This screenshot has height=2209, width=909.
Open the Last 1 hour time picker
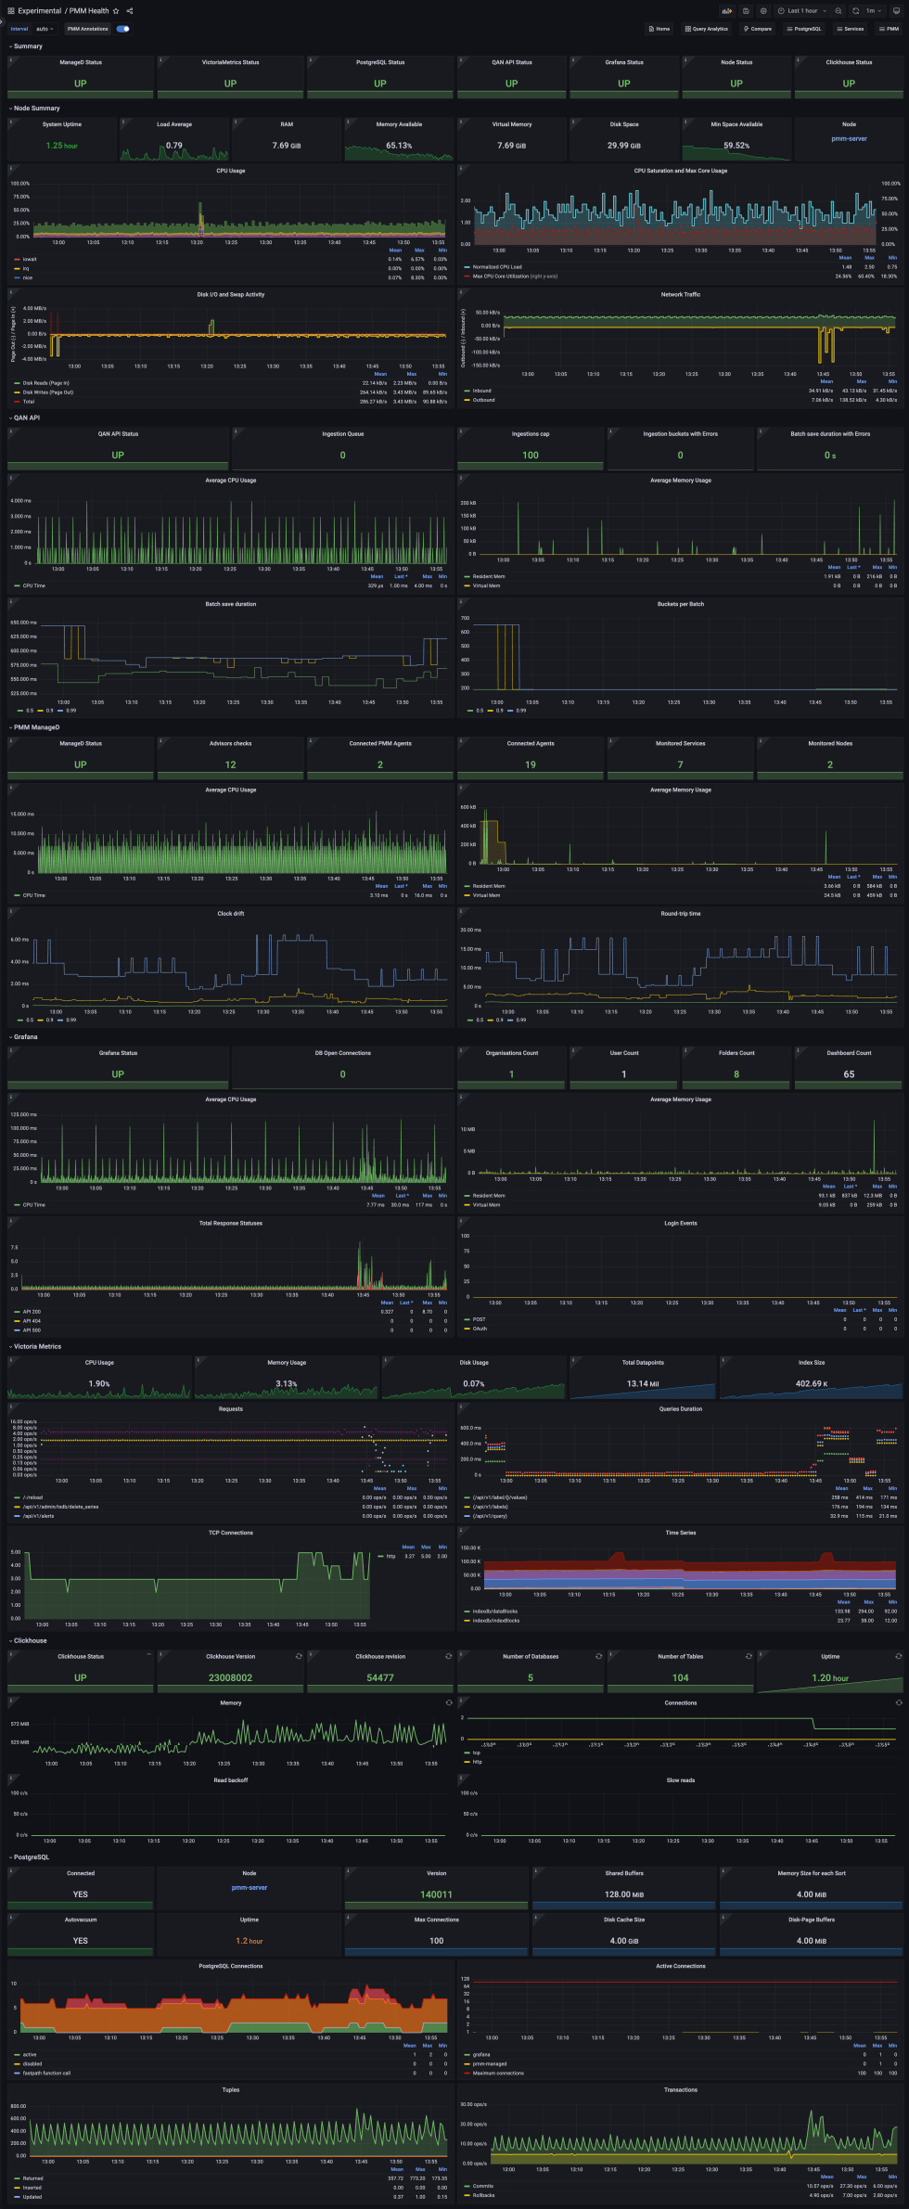tap(803, 11)
